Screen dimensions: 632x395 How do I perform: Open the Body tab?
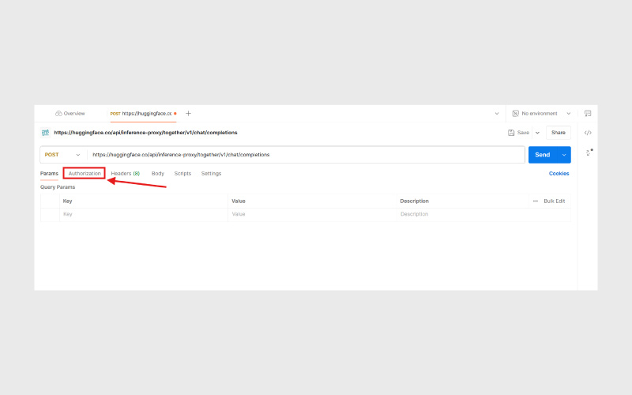[158, 173]
